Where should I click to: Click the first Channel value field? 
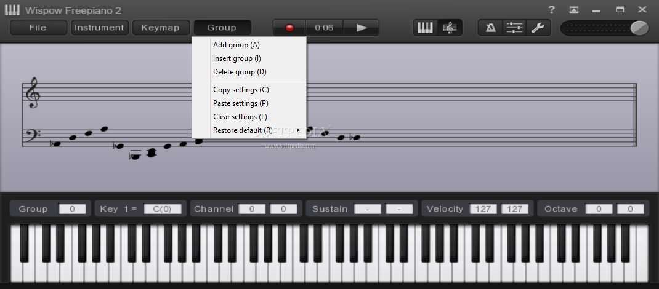pos(252,209)
